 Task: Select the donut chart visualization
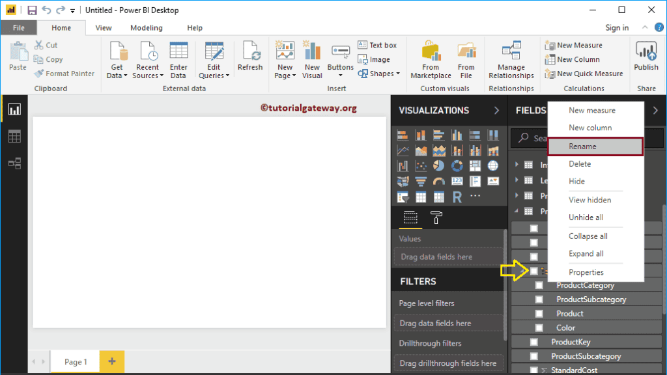tap(457, 166)
